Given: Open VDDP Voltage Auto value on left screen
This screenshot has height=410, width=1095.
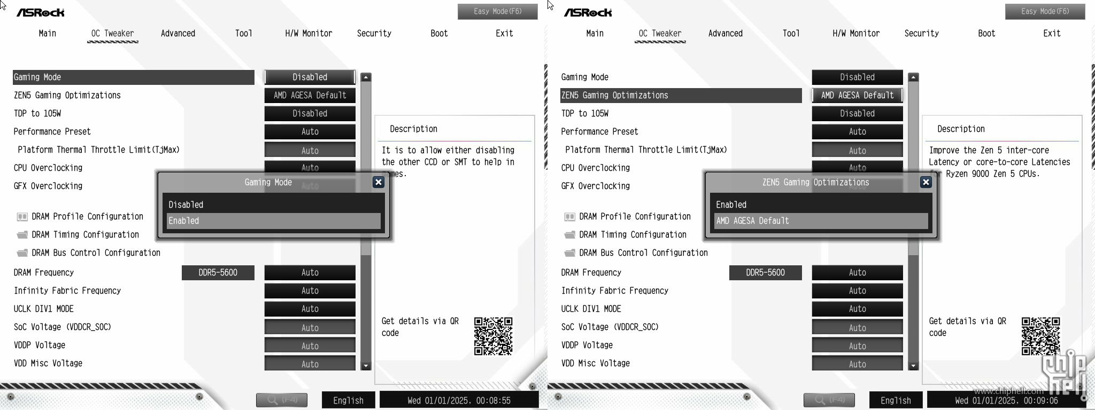Looking at the screenshot, I should (310, 345).
